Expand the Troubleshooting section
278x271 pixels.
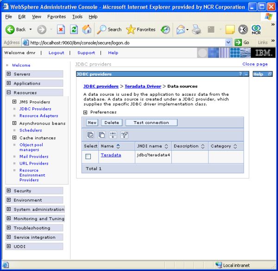9,228
